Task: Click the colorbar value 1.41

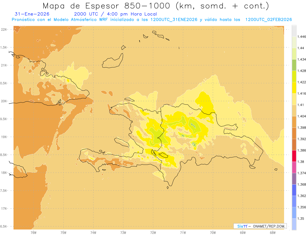Action: [301, 105]
